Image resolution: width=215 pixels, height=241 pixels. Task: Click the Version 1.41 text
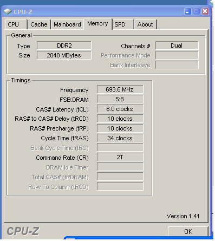click(183, 216)
